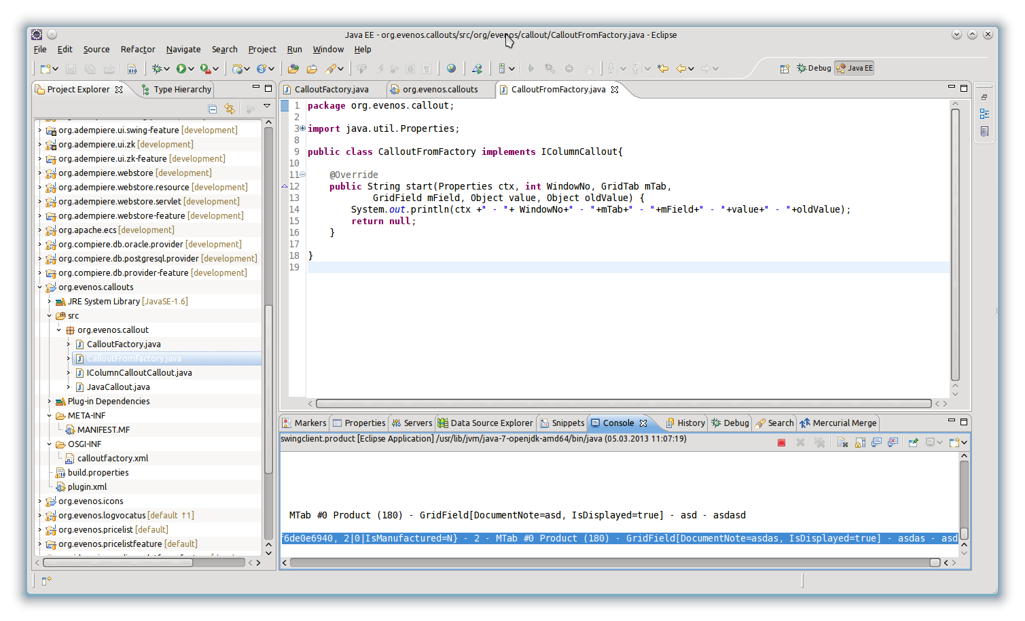Screen dimensions: 1025x621
Task: Clear the console output
Action: coord(842,442)
